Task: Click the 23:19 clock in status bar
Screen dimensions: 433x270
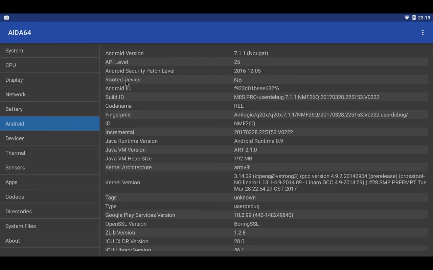Action: pos(424,18)
